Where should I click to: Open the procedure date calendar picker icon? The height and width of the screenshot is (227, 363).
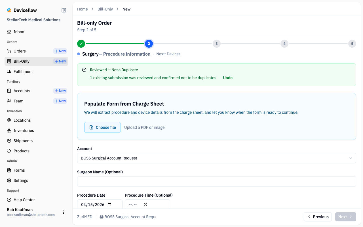(x=110, y=205)
